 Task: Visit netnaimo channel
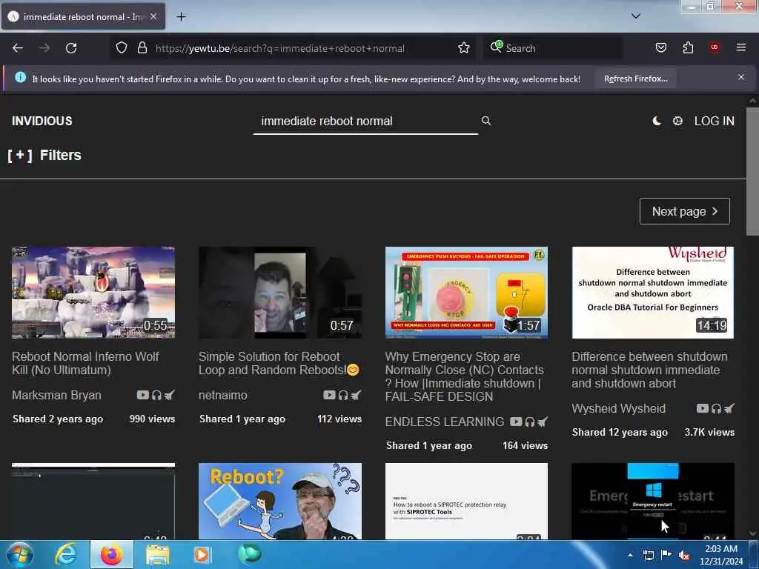pos(222,396)
